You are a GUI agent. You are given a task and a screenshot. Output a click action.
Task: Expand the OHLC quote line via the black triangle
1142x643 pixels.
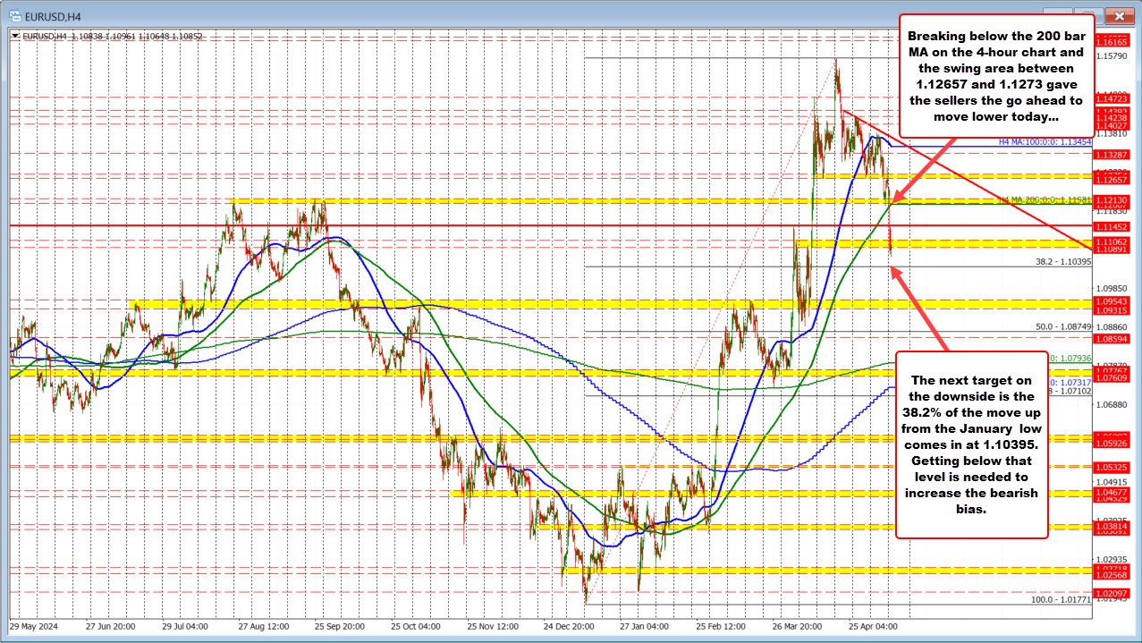coord(14,36)
